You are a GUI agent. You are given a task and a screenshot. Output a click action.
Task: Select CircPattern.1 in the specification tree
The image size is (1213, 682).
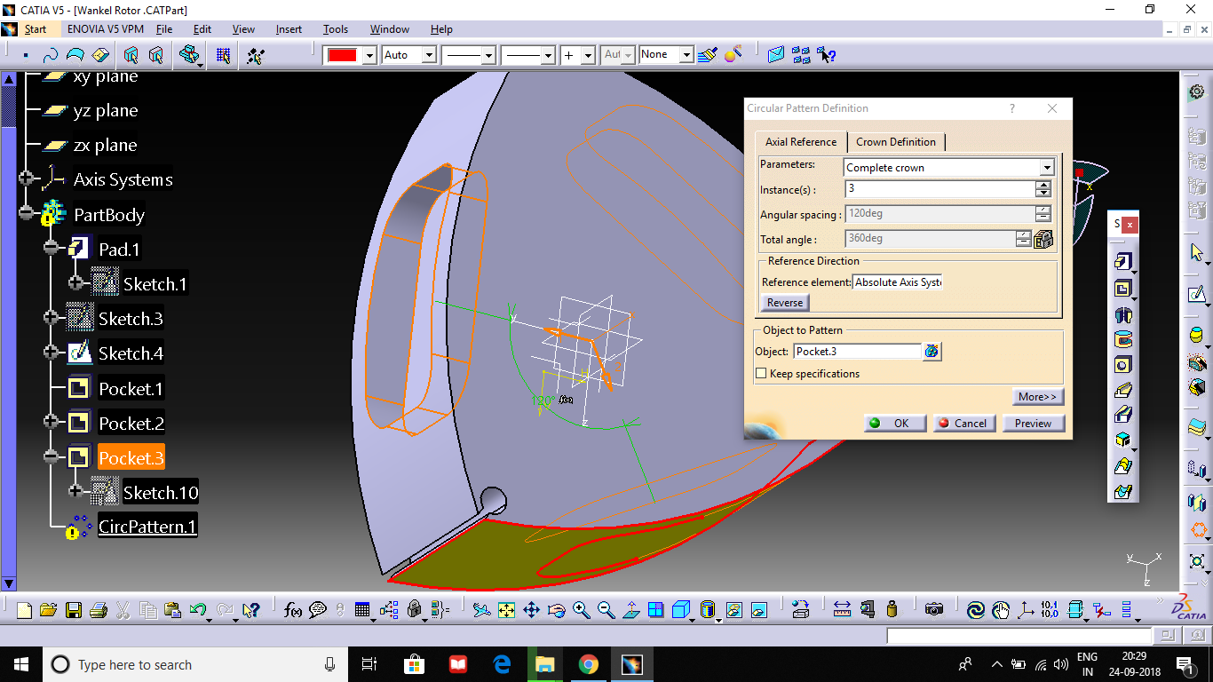point(147,526)
